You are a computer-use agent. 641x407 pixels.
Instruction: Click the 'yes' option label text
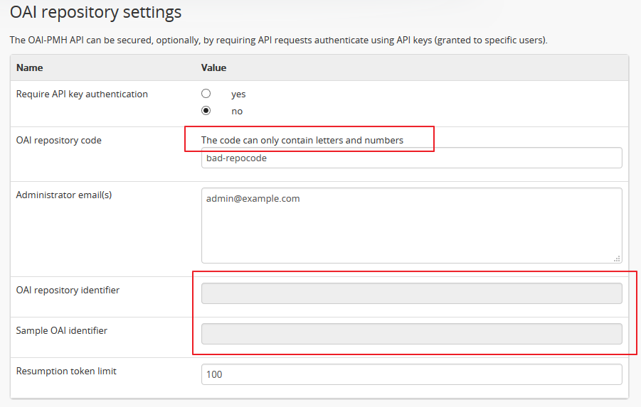(x=238, y=94)
